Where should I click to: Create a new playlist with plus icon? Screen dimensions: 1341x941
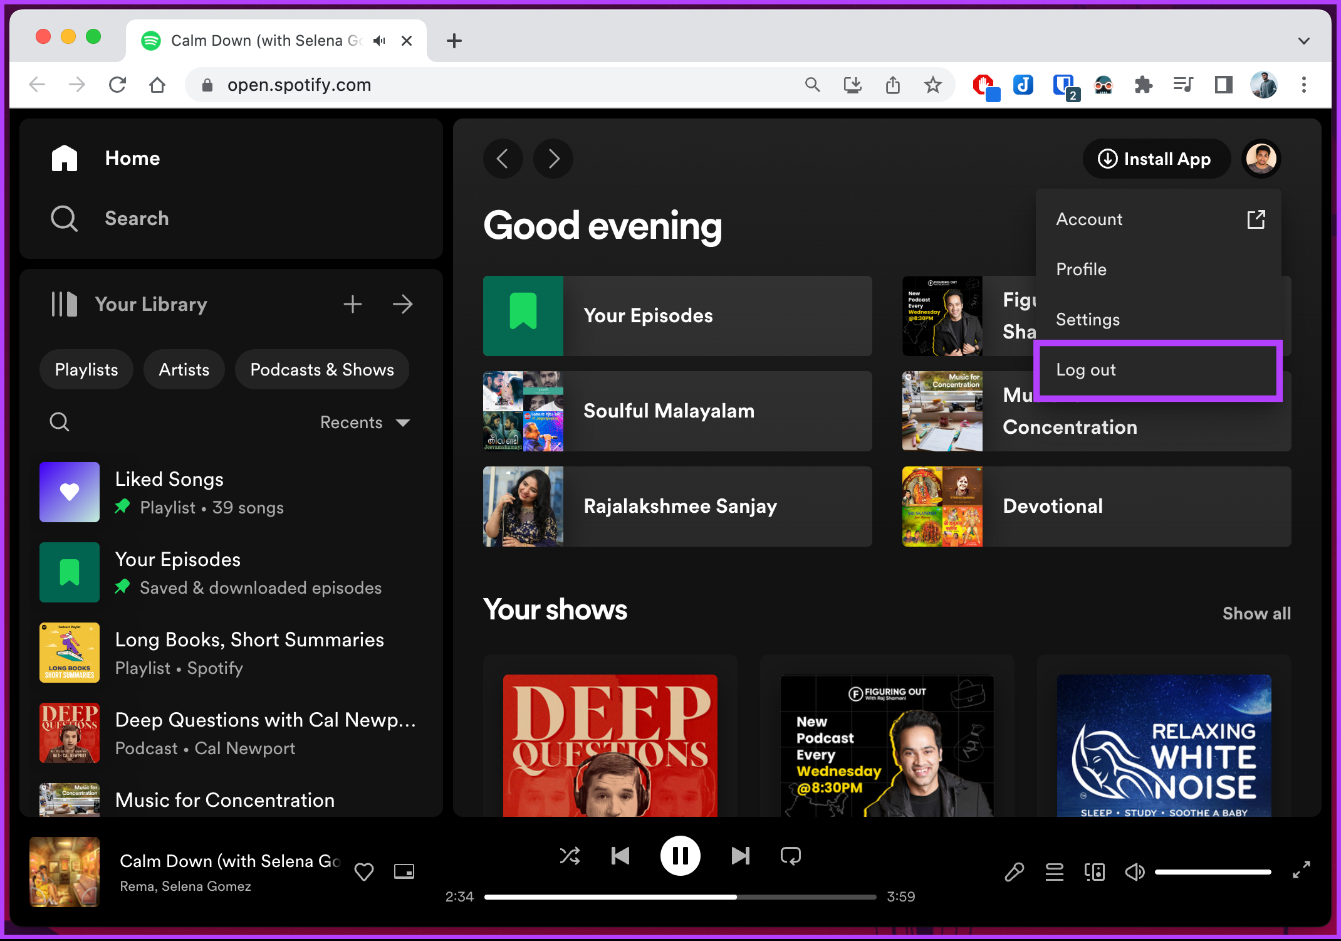pos(353,305)
